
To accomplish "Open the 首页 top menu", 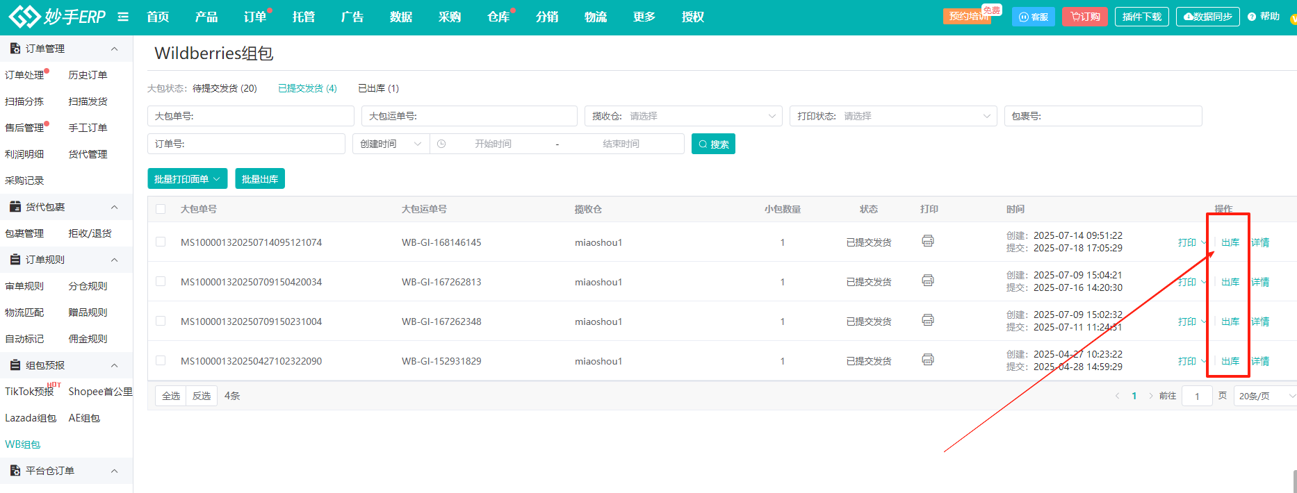I will click(158, 17).
